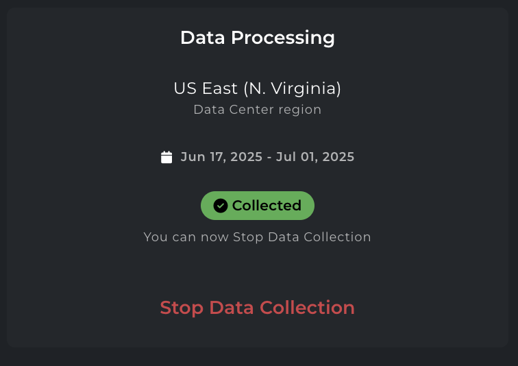This screenshot has width=518, height=366.
Task: Click the hint 'You can now Stop Data Collection'
Action: 258,237
